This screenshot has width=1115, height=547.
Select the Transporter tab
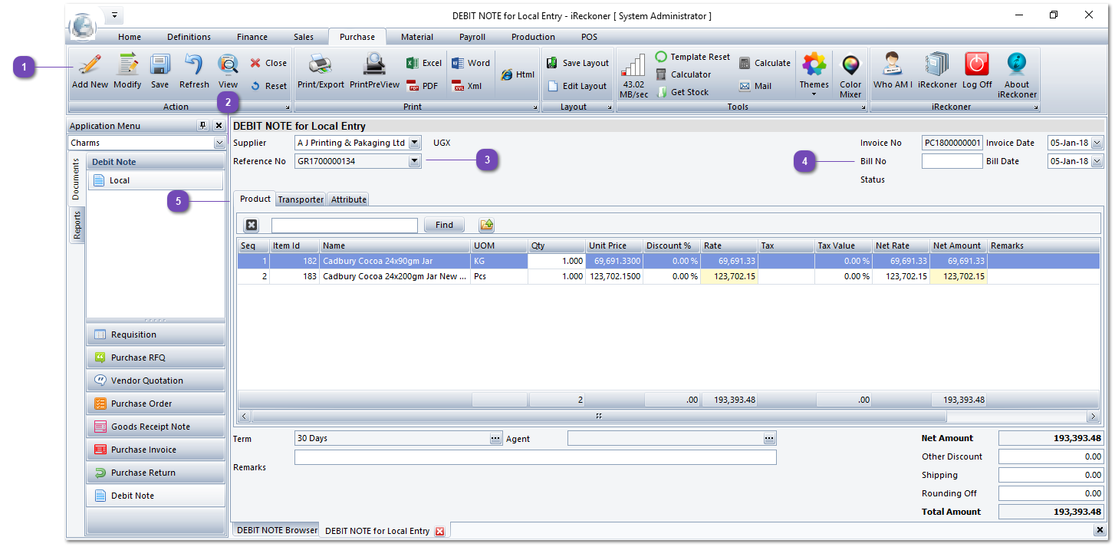click(301, 199)
